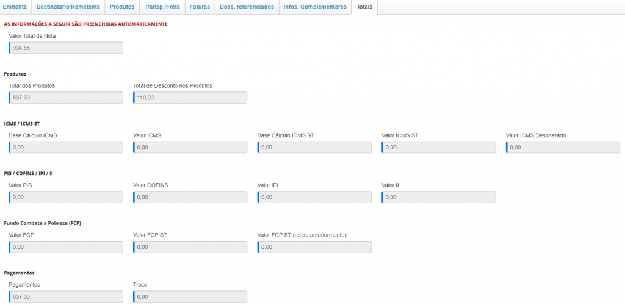Click the Total dos Produtos field
The height and width of the screenshot is (305, 625).
coord(66,98)
